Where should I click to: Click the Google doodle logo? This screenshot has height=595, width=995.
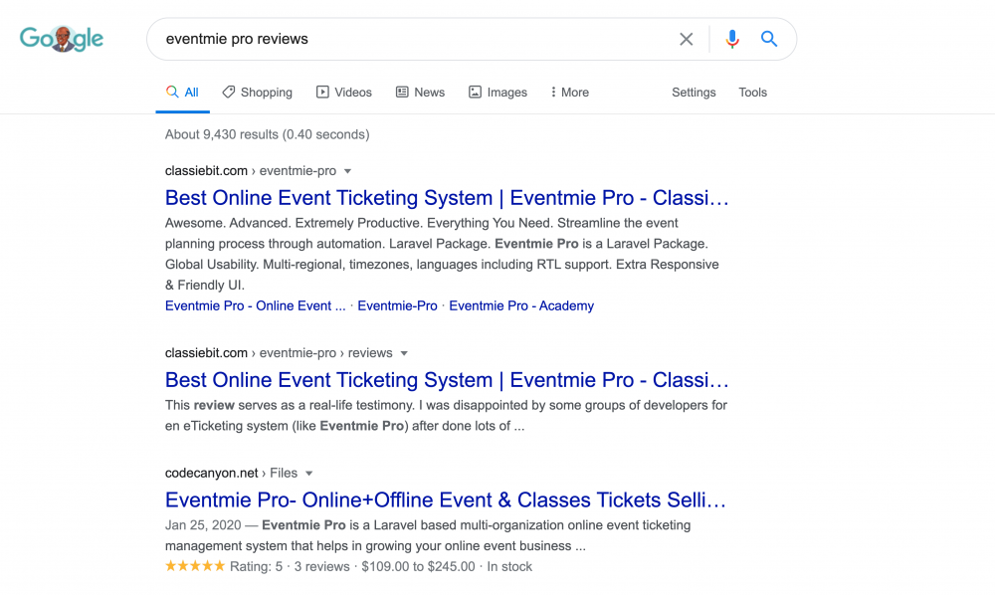[x=62, y=39]
